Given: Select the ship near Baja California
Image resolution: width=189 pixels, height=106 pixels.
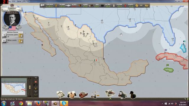Looking at the screenshot, I should click(42, 45).
